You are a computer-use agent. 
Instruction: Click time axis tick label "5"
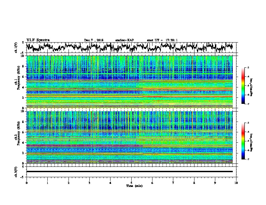(131, 183)
